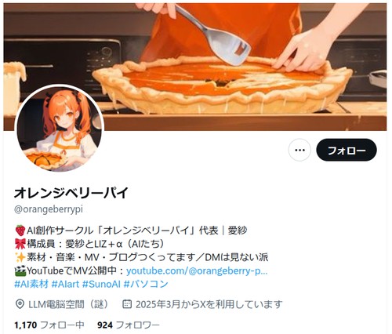
Task: Click the location pin icon
Action: coord(20,304)
